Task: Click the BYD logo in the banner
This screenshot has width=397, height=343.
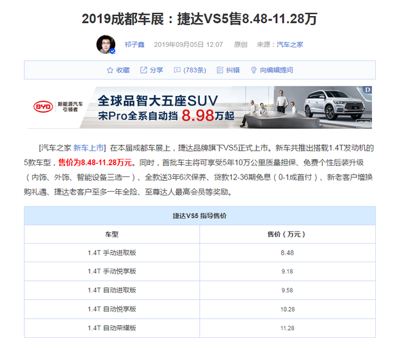Action: click(x=43, y=106)
